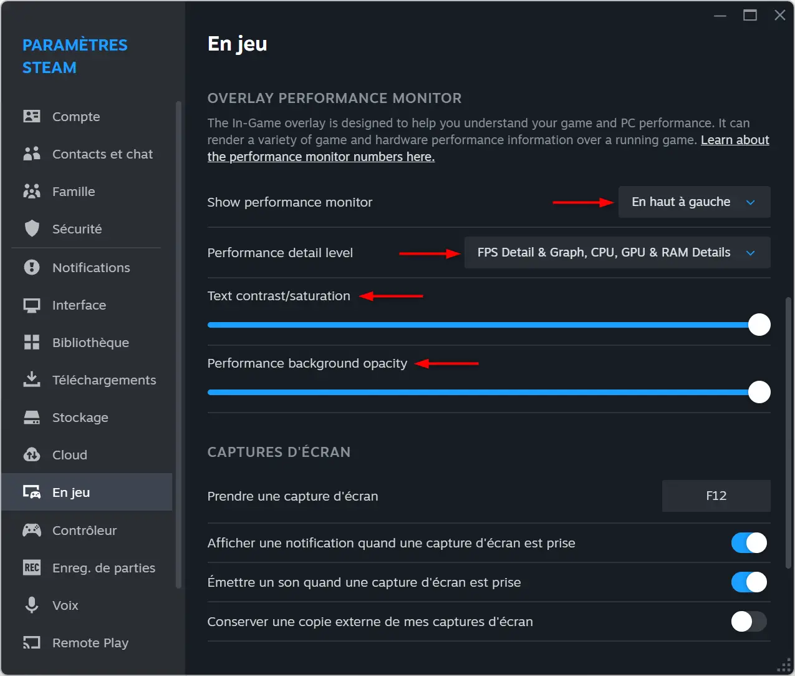This screenshot has width=795, height=676.
Task: Open Interface settings label
Action: coord(79,305)
